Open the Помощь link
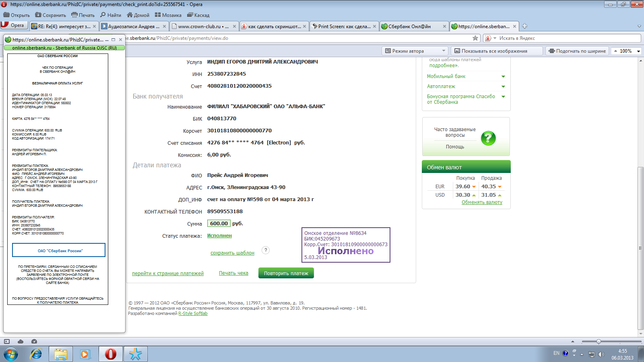644x362 pixels. tap(455, 147)
